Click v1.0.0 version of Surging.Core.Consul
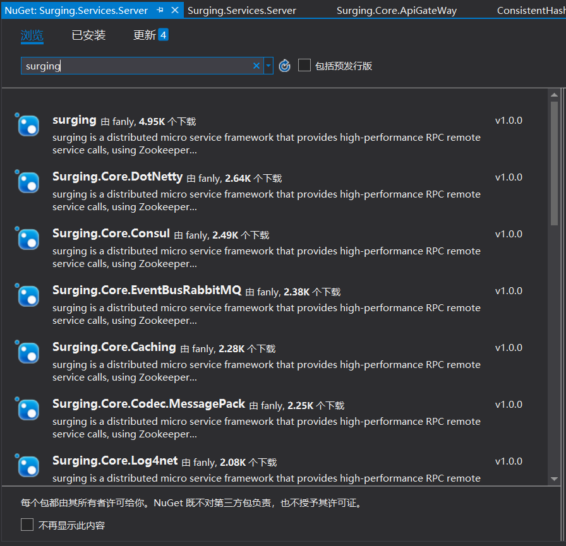 509,234
